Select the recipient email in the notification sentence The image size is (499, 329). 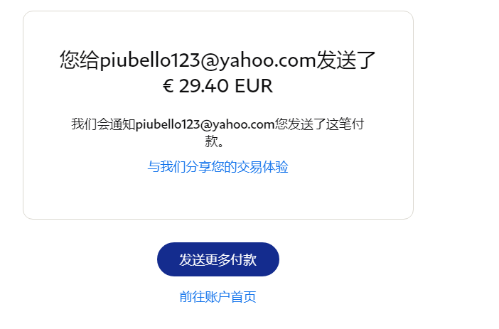tap(205, 124)
